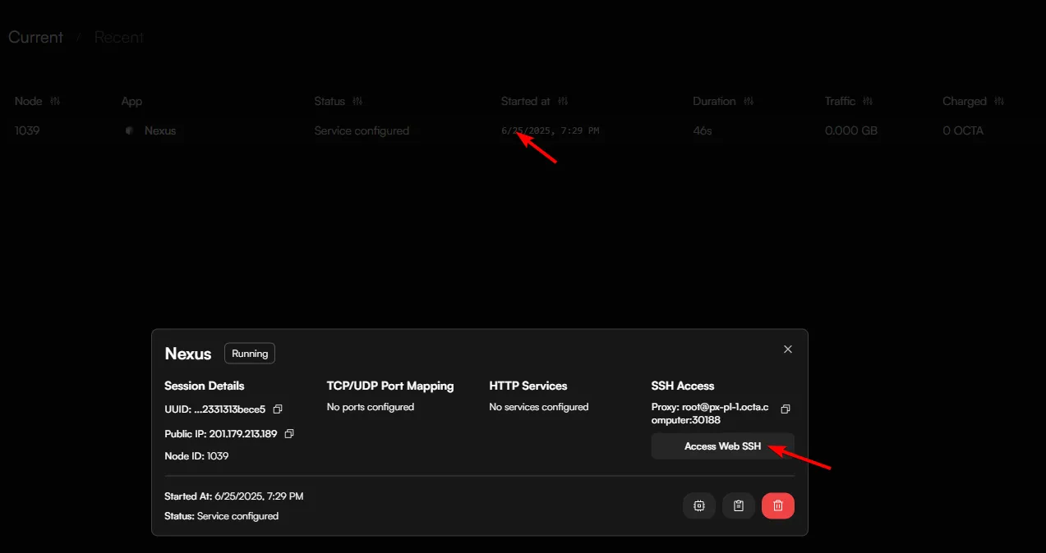Sort by the Duration column icon
The height and width of the screenshot is (553, 1046).
pyautogui.click(x=749, y=101)
